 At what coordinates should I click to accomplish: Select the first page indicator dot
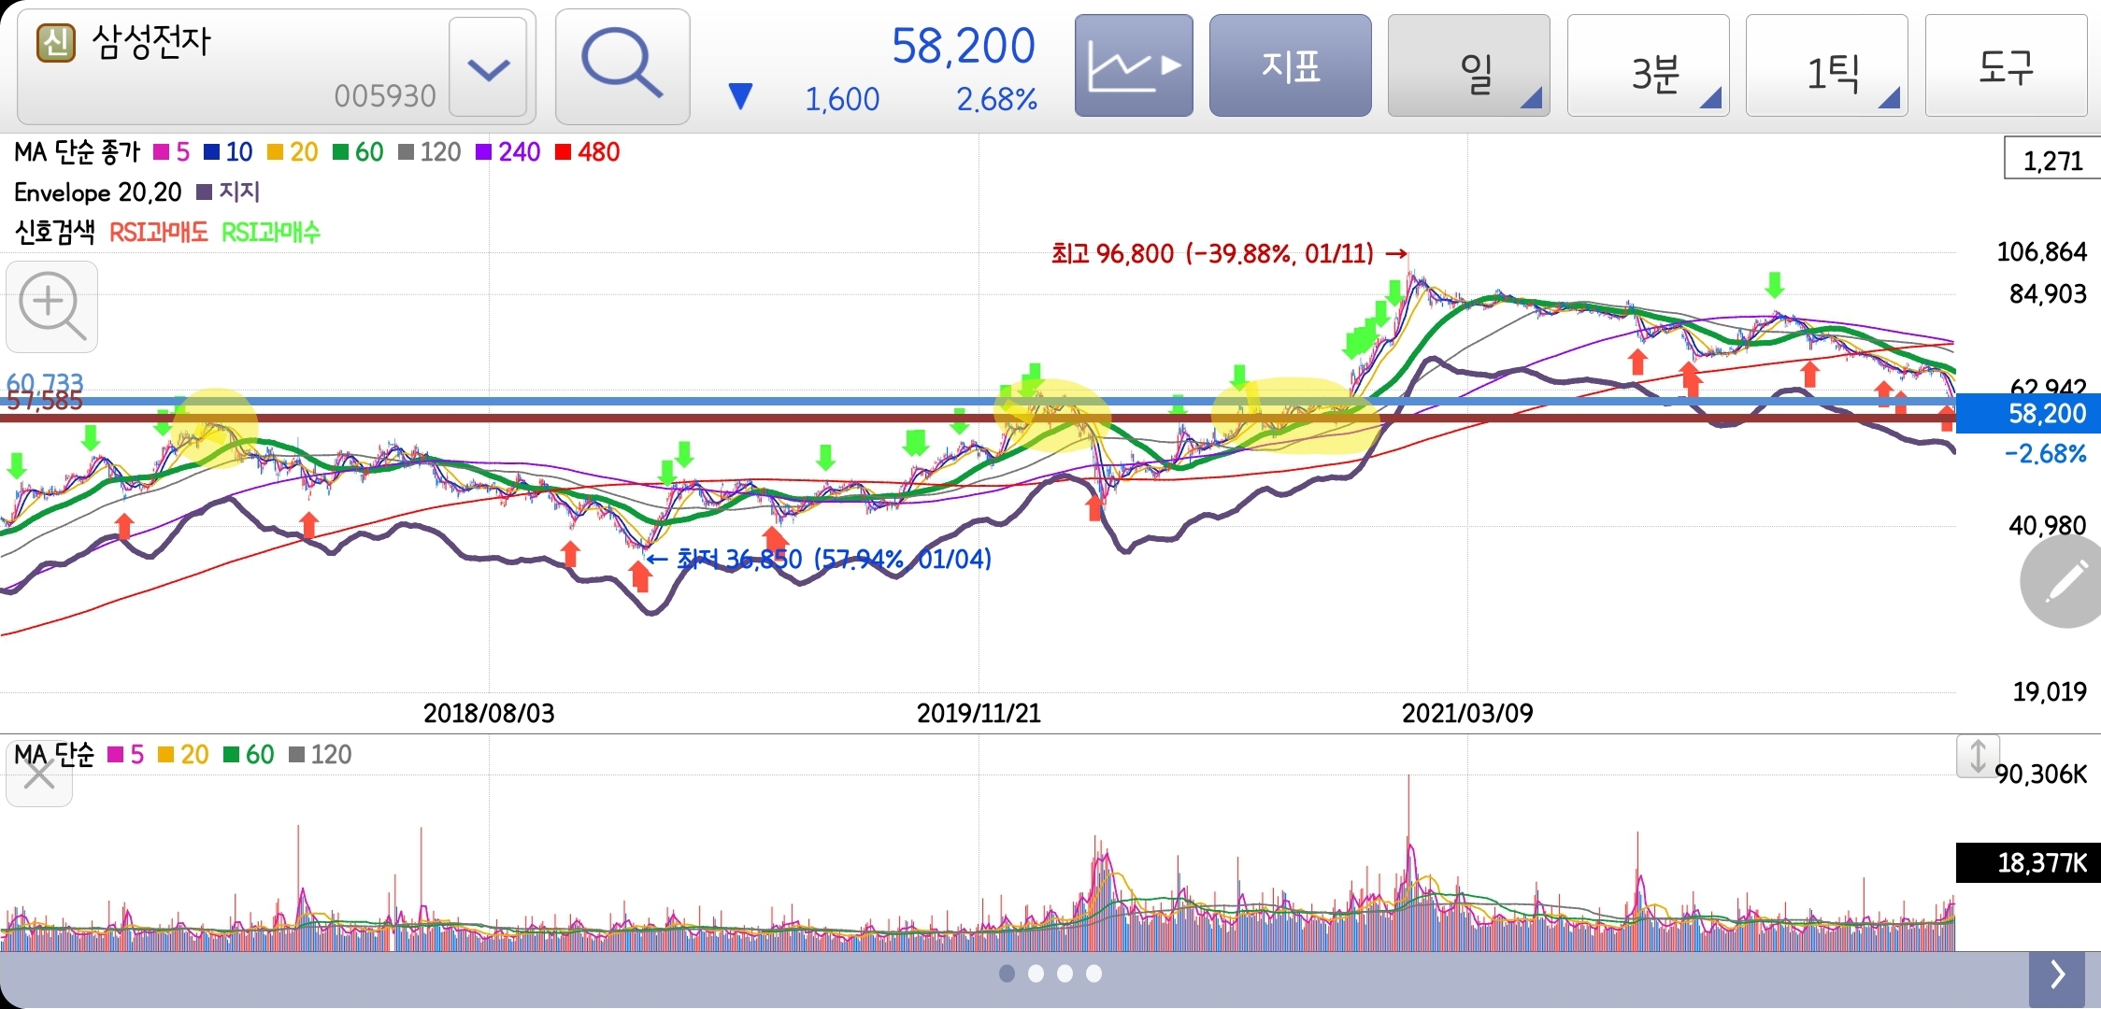tap(1007, 973)
